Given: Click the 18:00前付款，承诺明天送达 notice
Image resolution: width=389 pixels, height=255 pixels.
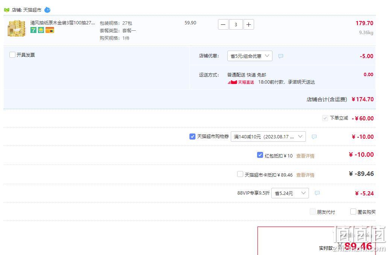Looking at the screenshot, I should [286, 82].
